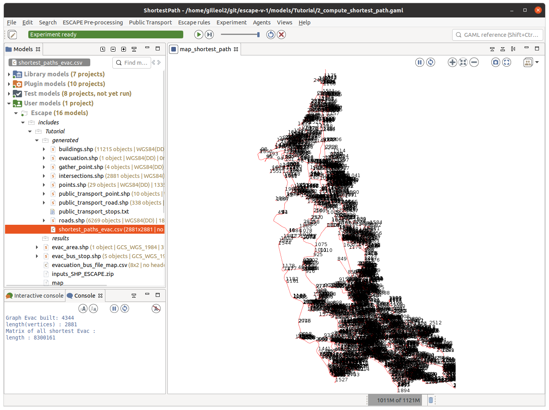Click the experiment speed slider

click(x=240, y=34)
